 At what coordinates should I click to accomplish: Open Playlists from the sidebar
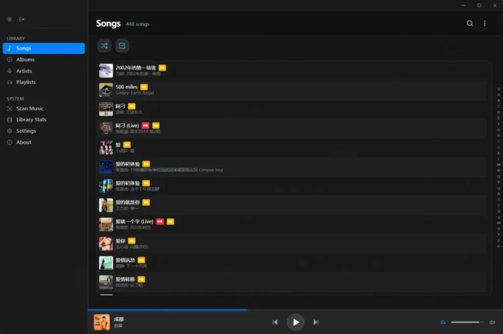point(26,82)
